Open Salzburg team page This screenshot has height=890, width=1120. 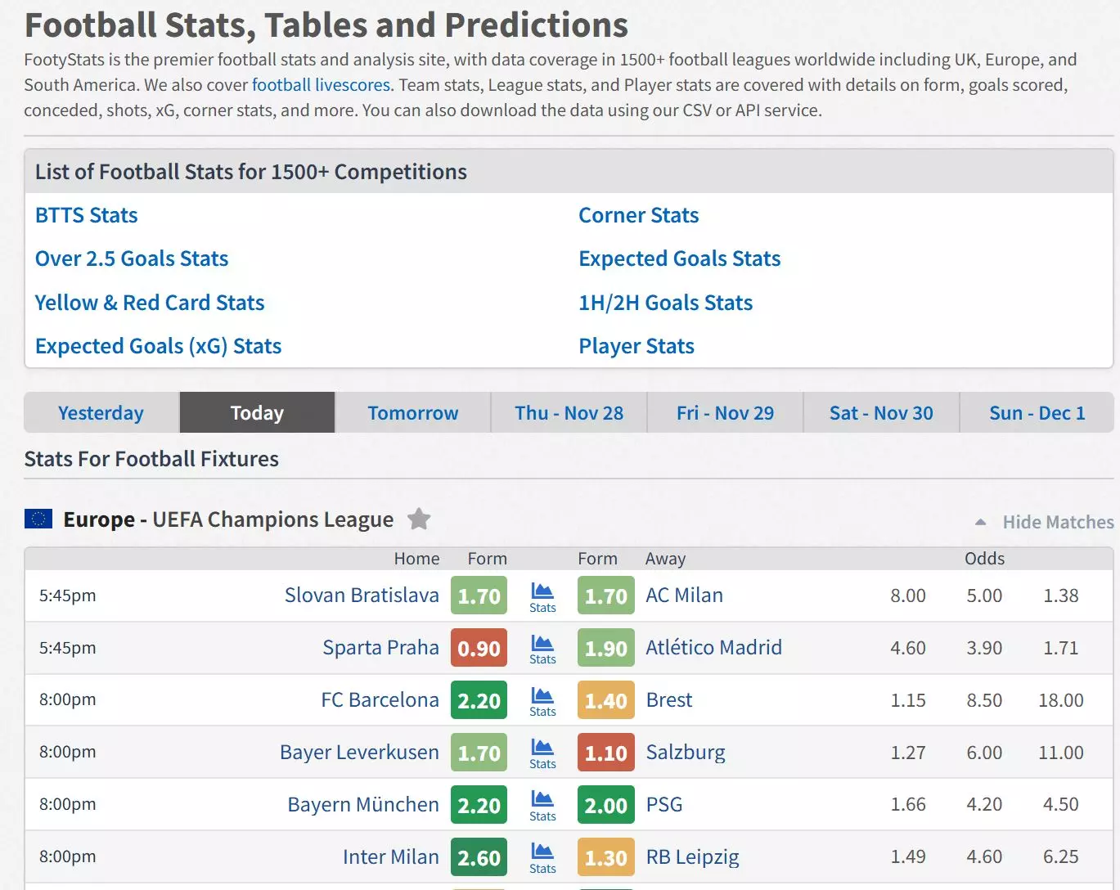pyautogui.click(x=686, y=753)
